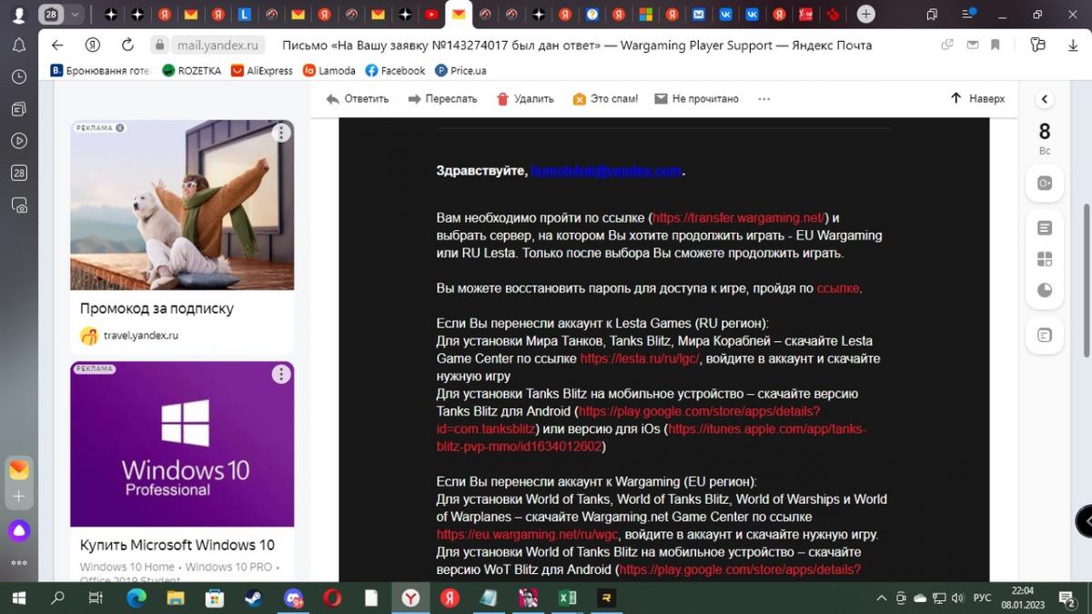Click Ответить to reply
This screenshot has height=614, width=1092.
pos(357,98)
